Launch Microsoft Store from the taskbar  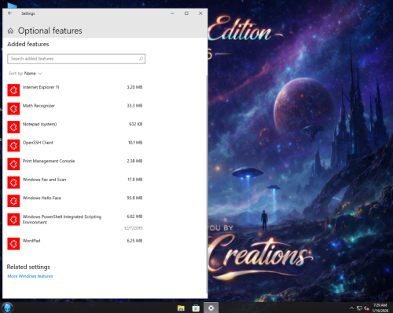point(196,308)
